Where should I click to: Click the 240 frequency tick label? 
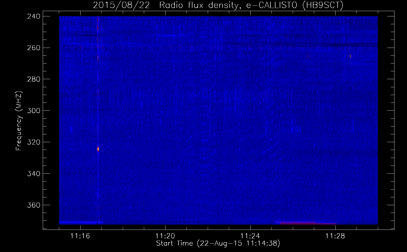[34, 16]
